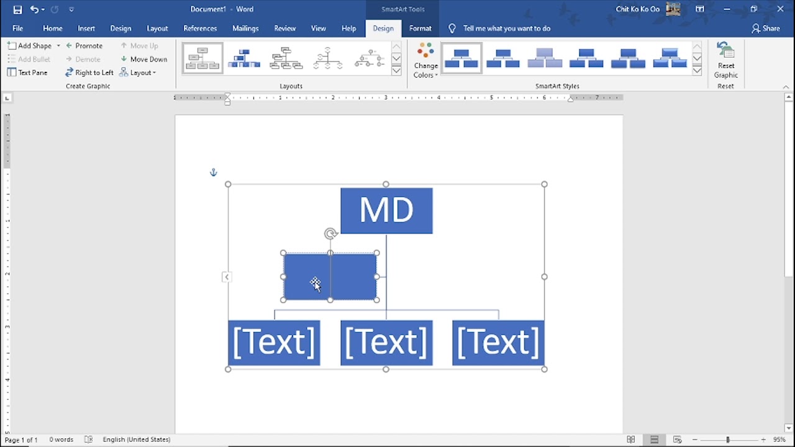Click the rotation handle above the selected shape
Image resolution: width=795 pixels, height=447 pixels.
pyautogui.click(x=330, y=233)
